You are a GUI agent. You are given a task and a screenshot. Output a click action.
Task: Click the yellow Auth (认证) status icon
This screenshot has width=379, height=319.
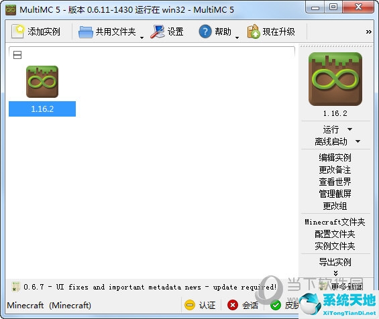[x=190, y=305]
